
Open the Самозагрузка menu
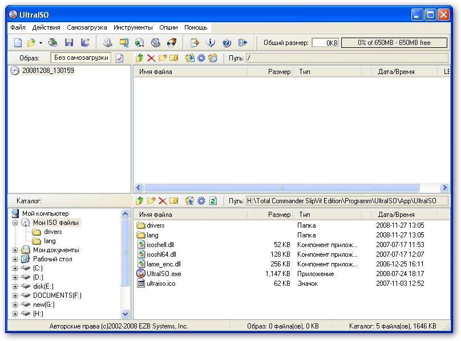coord(87,27)
